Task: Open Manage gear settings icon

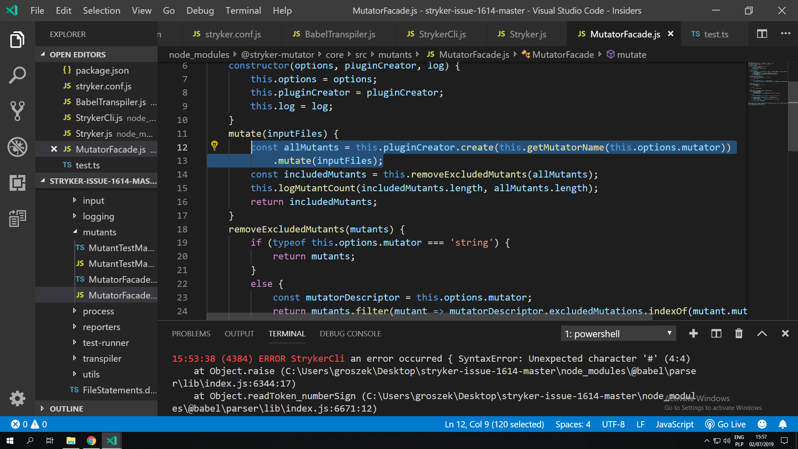Action: (x=17, y=398)
